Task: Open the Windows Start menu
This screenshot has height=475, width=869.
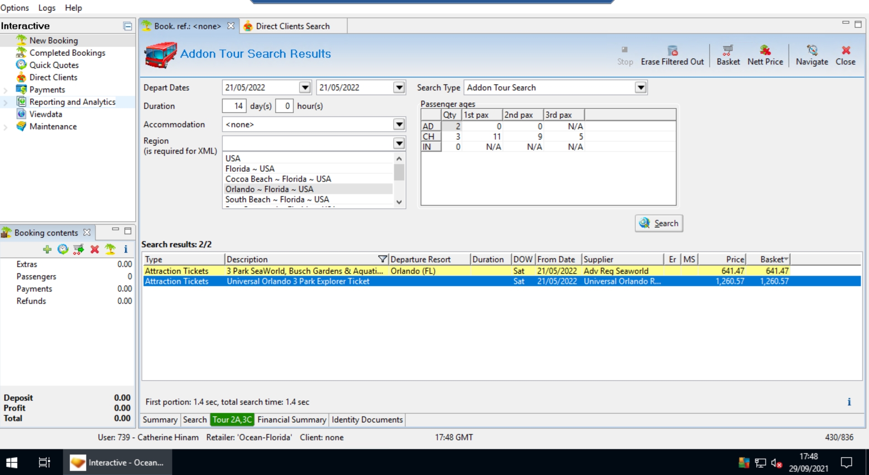Action: click(x=12, y=462)
